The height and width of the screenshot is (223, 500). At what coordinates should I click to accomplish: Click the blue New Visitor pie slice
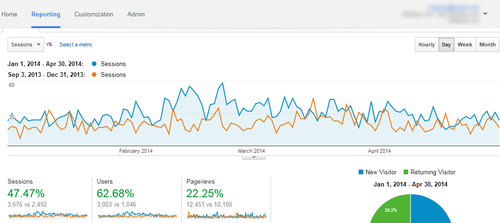(x=431, y=210)
